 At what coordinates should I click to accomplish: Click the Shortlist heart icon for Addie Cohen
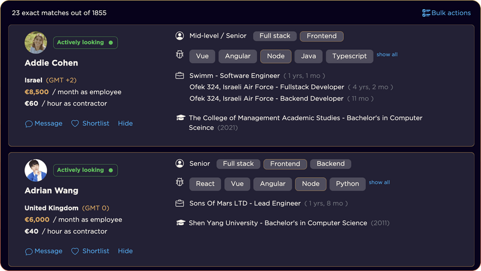tap(75, 124)
